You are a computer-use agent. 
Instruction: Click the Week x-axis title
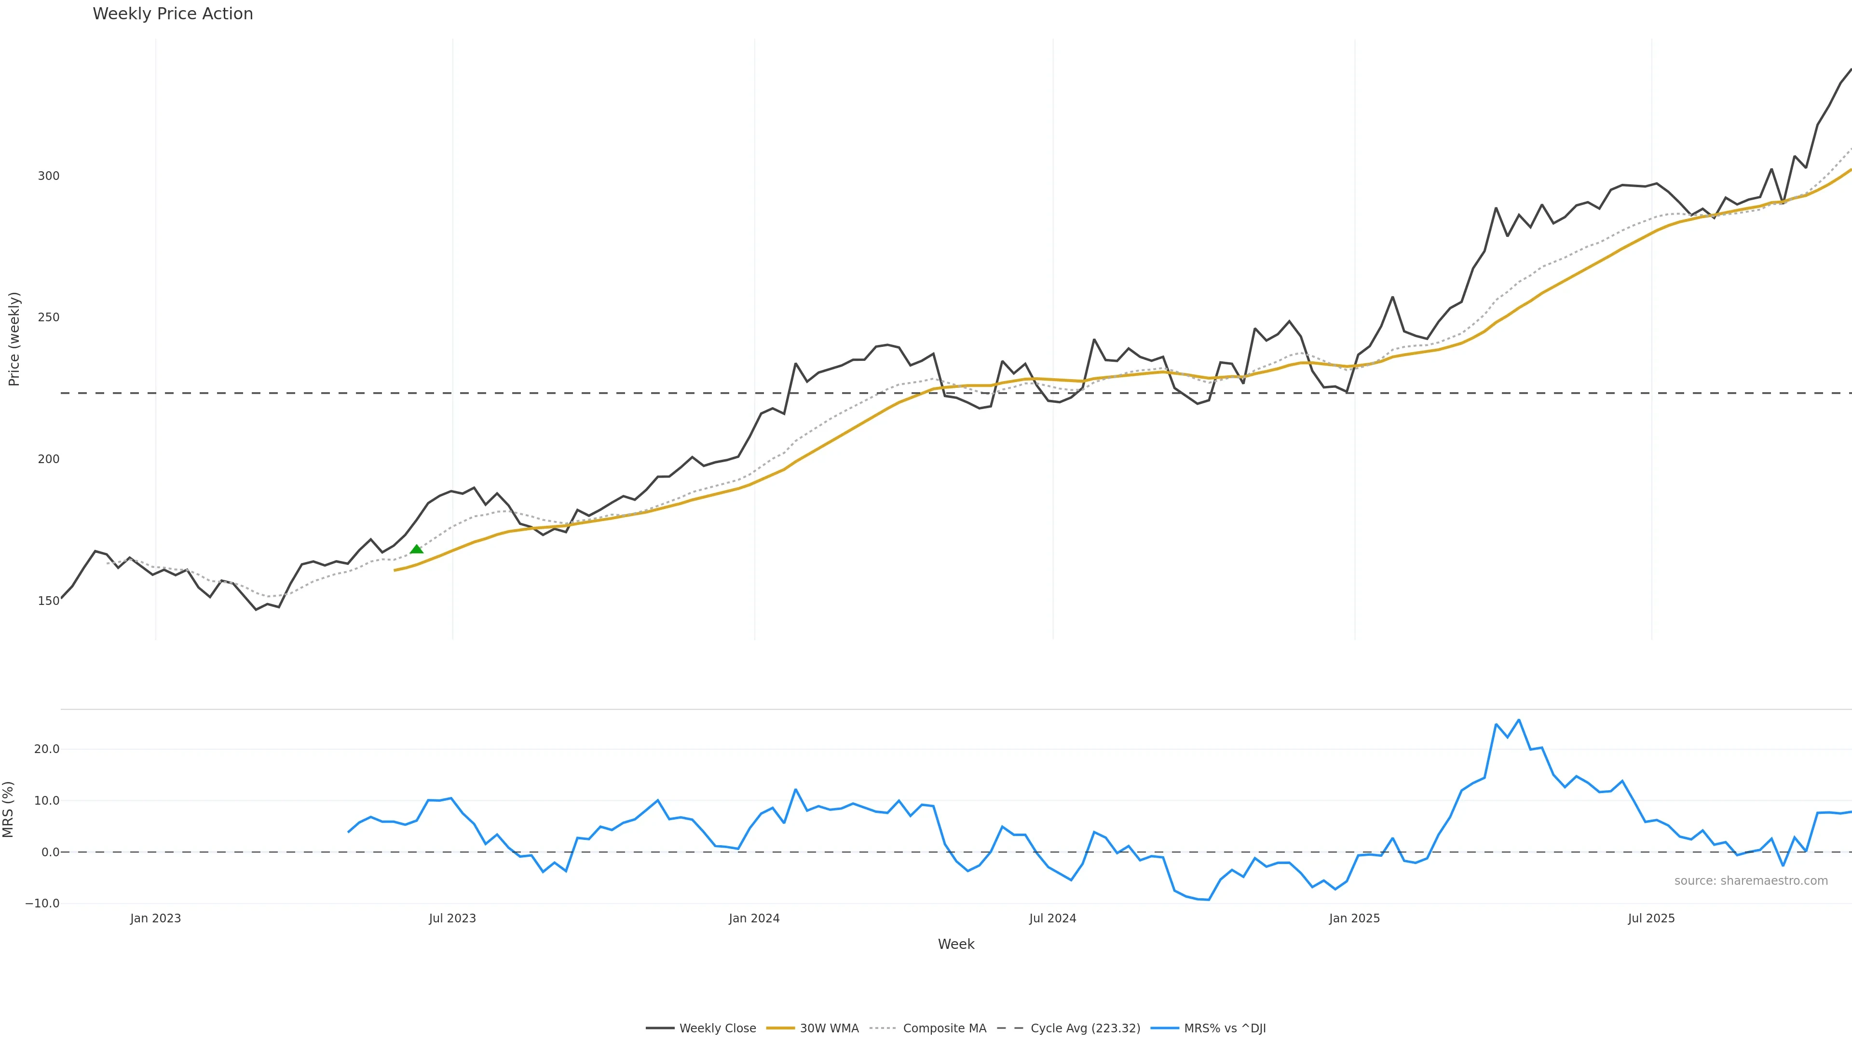[955, 944]
